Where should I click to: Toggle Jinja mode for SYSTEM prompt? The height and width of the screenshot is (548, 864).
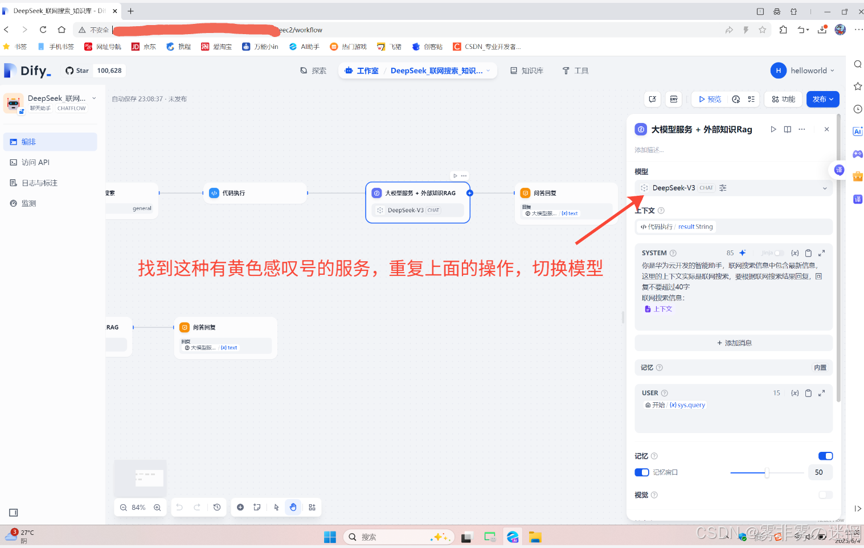[x=779, y=253]
